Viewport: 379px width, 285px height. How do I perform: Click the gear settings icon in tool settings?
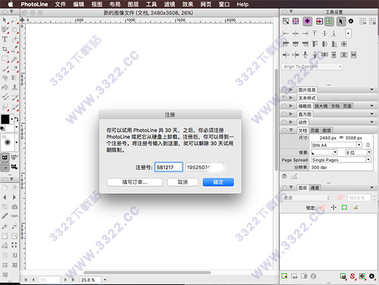coord(351,21)
